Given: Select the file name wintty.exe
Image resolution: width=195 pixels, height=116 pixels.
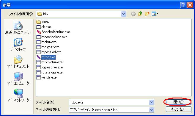Looking at the screenshot, I should pos(49,77).
